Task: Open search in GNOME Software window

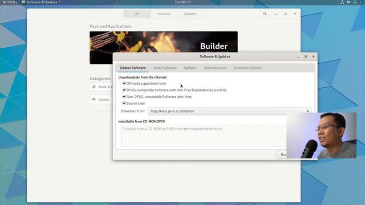Action: pyautogui.click(x=265, y=14)
